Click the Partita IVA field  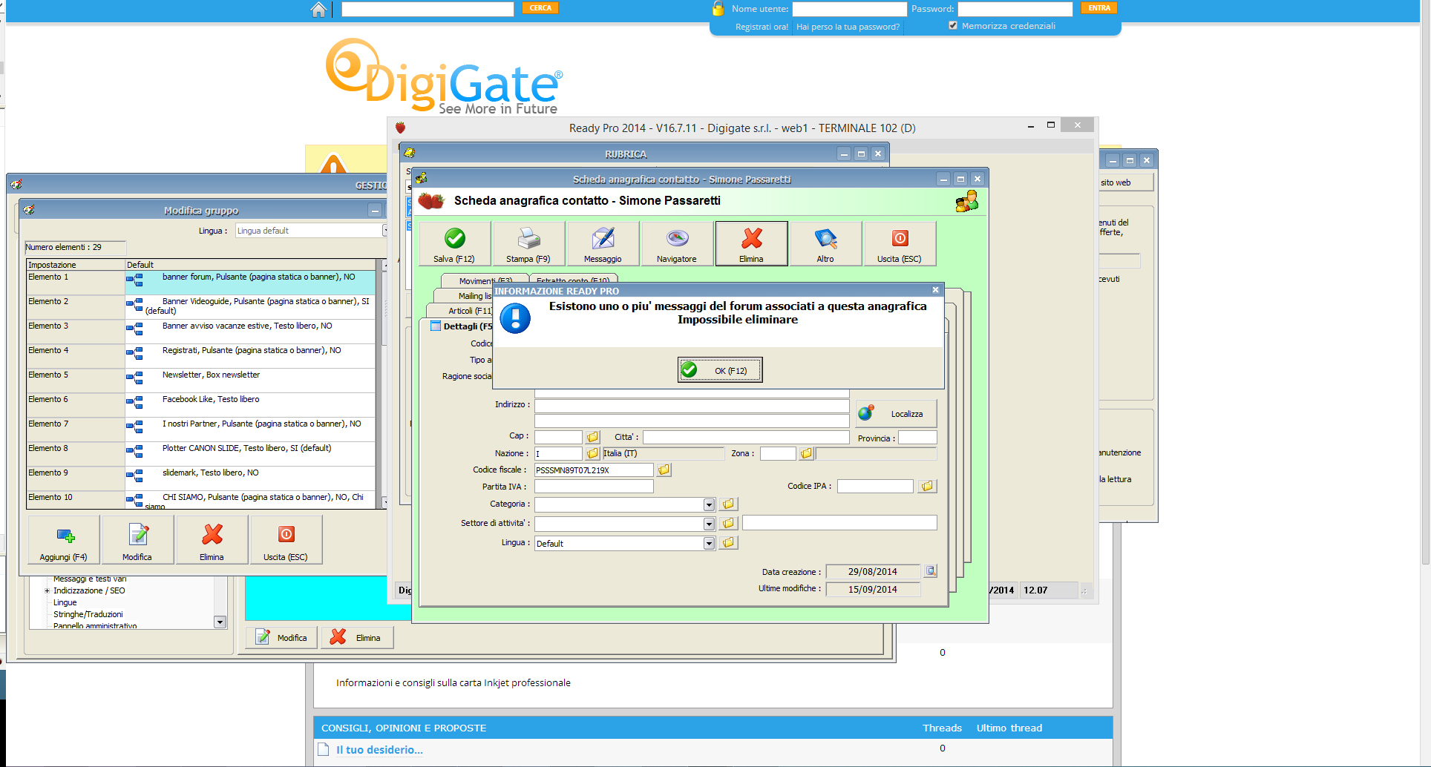tap(594, 486)
